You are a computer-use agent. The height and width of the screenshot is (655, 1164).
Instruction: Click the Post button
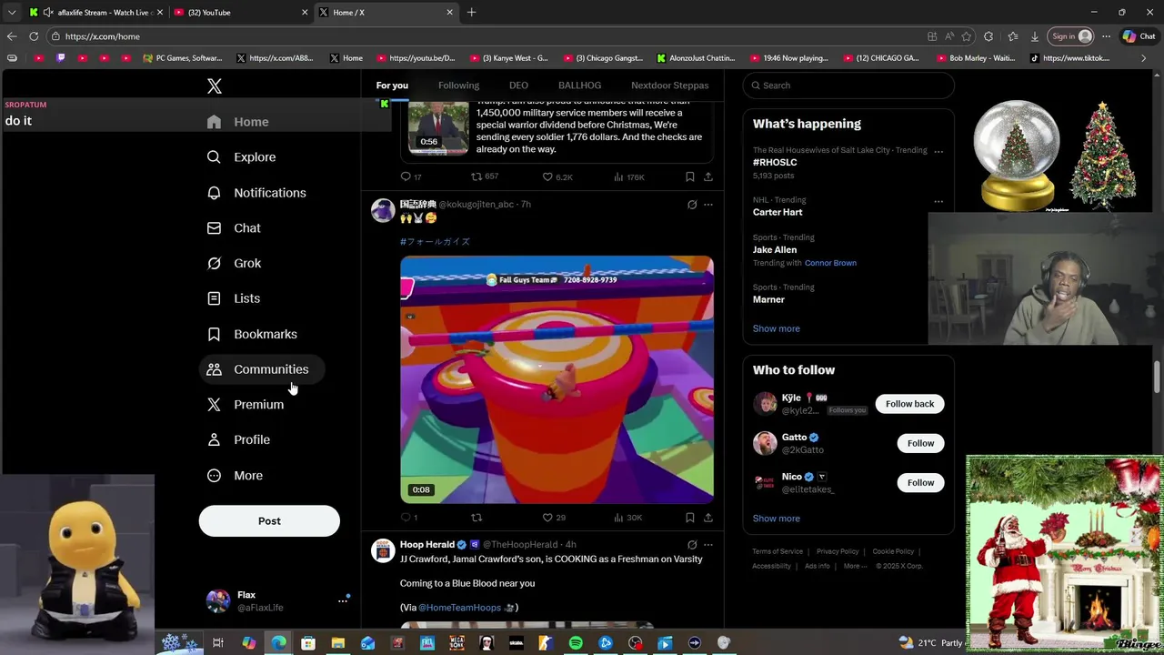pos(269,521)
